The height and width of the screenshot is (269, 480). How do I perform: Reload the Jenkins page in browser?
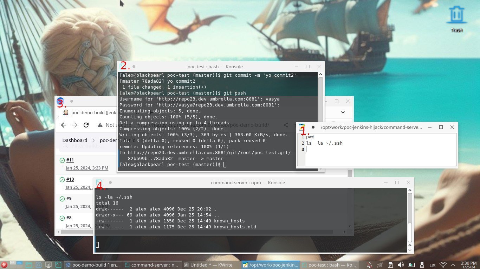[x=86, y=125]
